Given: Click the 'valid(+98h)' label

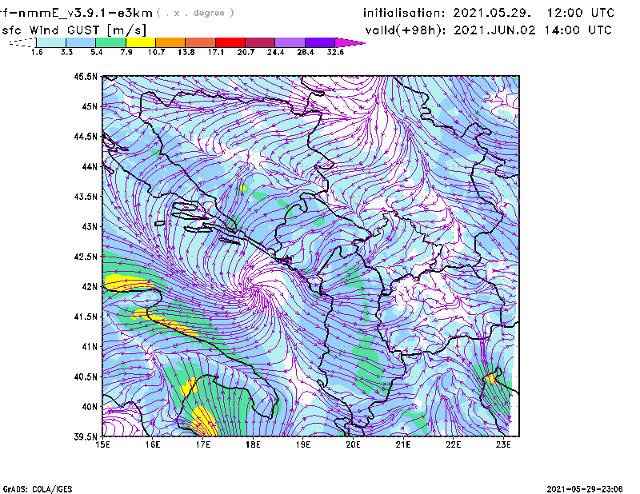Looking at the screenshot, I should 406,30.
